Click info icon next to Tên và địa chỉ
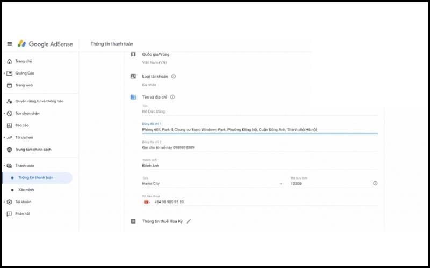430x268 pixels. coord(173,97)
